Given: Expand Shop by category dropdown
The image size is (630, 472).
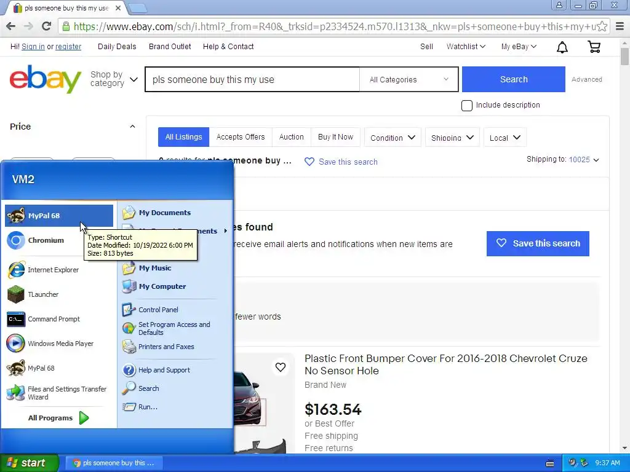Looking at the screenshot, I should [x=114, y=79].
